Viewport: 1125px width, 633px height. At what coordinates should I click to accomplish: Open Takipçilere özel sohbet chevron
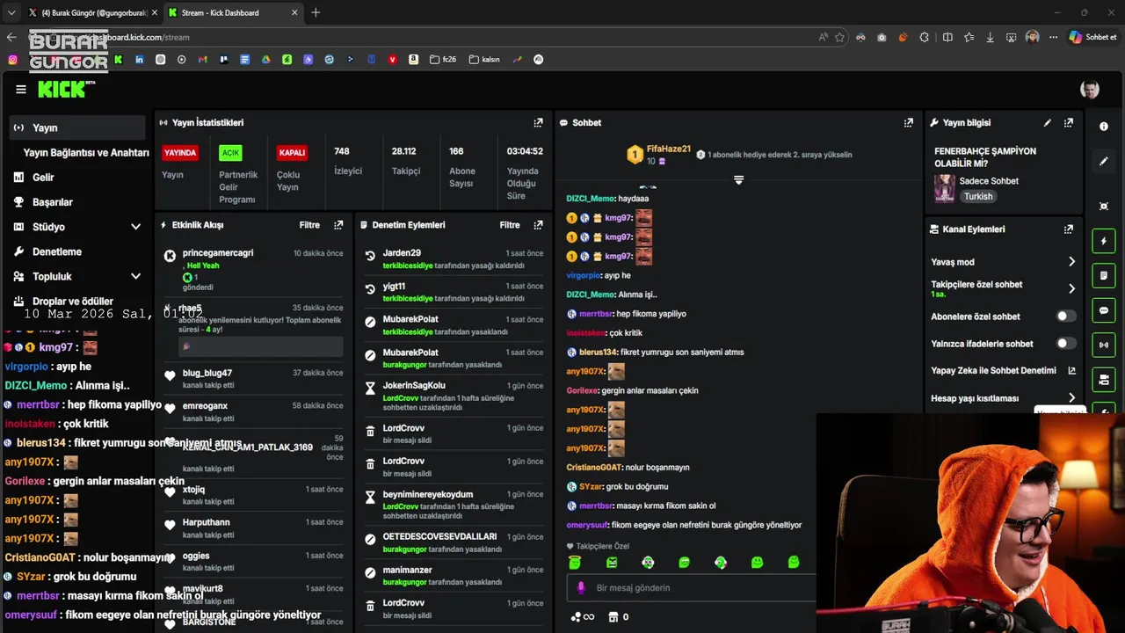point(1071,288)
